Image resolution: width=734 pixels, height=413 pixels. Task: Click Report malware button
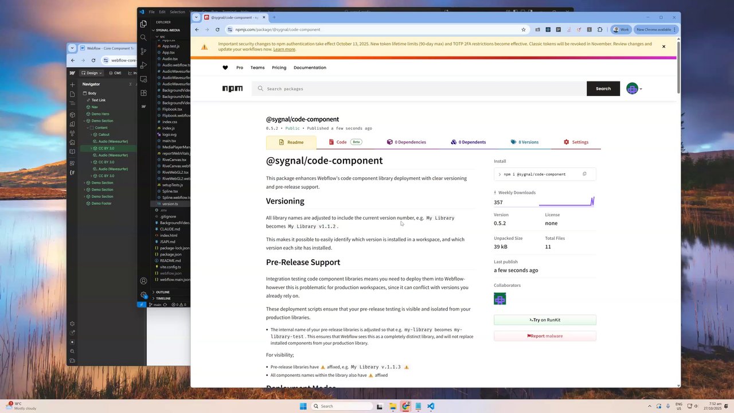pos(545,336)
